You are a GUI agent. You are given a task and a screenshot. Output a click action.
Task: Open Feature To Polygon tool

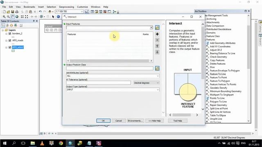[x=220, y=81]
